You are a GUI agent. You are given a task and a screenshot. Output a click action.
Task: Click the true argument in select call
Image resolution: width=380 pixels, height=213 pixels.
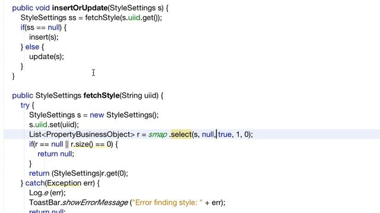point(224,134)
